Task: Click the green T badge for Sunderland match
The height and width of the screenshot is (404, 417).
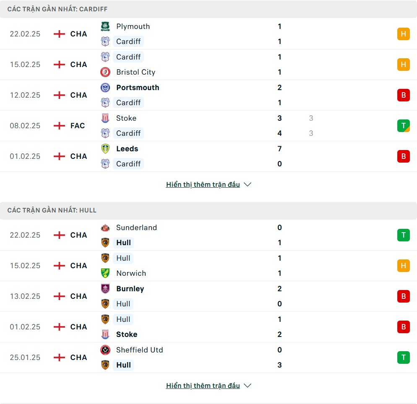Action: click(x=403, y=235)
